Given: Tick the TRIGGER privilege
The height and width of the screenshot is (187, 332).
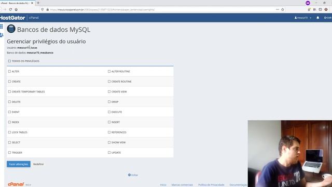Looking at the screenshot, I should pyautogui.click(x=9, y=152).
